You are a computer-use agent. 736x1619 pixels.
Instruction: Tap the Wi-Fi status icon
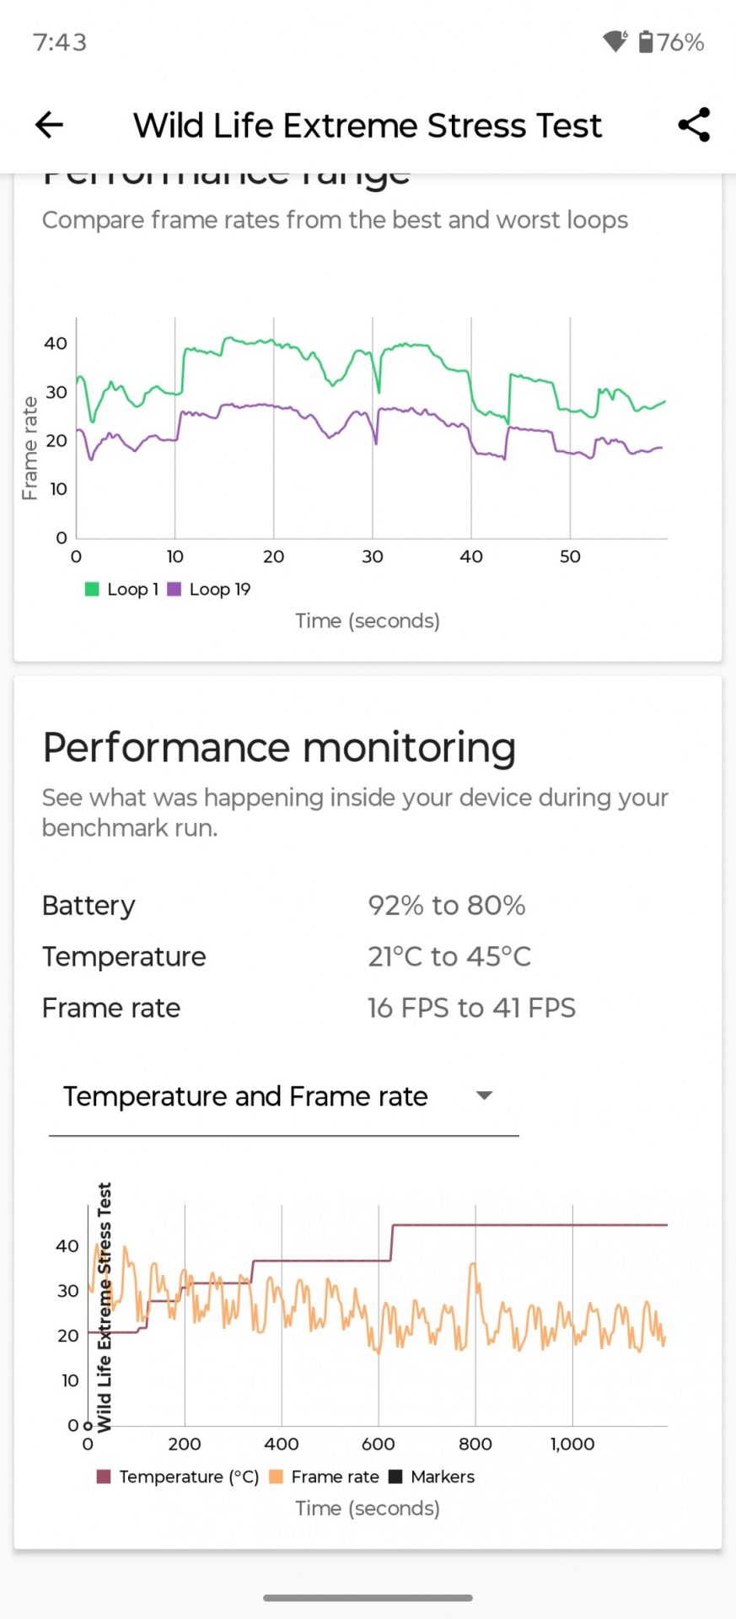615,41
